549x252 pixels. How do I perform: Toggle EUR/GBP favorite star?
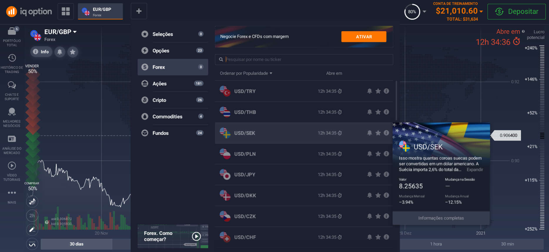click(x=73, y=52)
